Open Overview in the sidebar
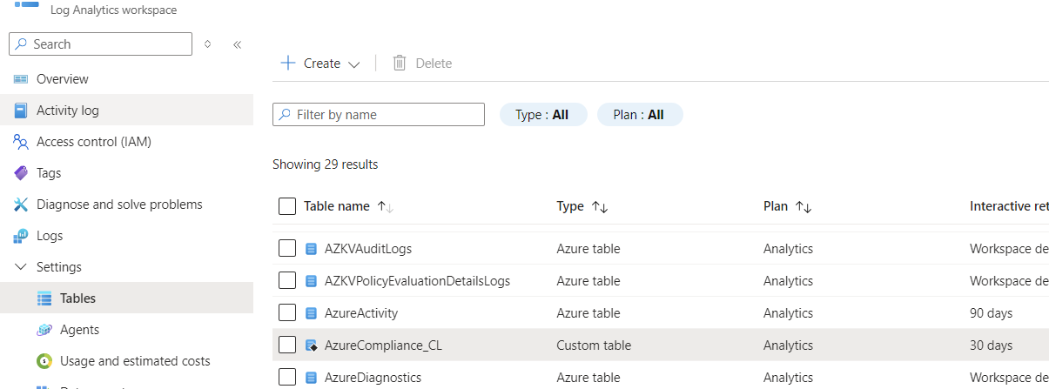The width and height of the screenshot is (1049, 389). tap(63, 79)
